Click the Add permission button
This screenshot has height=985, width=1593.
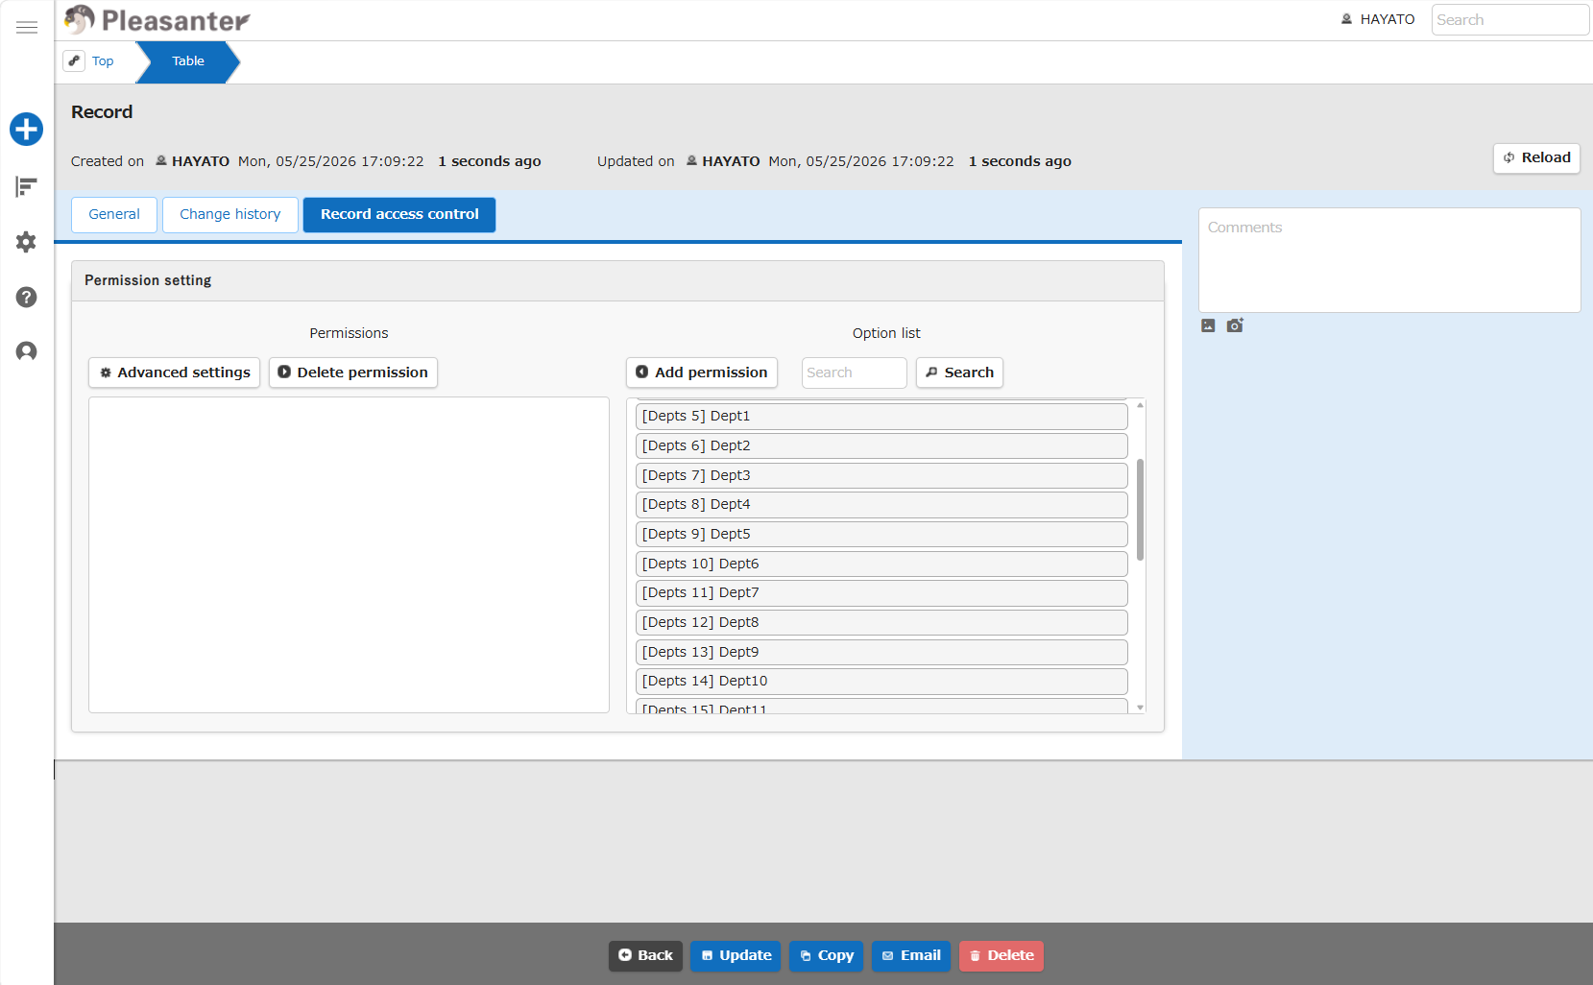click(x=702, y=372)
